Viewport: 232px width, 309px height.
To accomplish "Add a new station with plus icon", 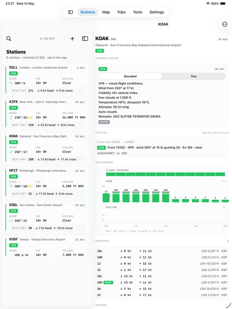I will 72,39.
